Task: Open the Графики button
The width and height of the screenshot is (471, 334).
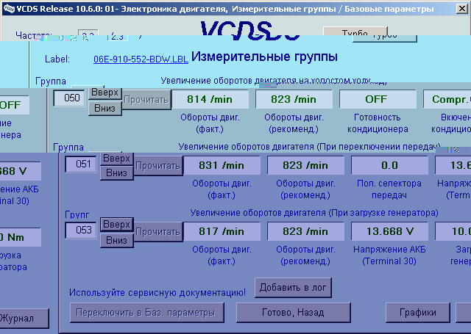Action: (x=418, y=313)
